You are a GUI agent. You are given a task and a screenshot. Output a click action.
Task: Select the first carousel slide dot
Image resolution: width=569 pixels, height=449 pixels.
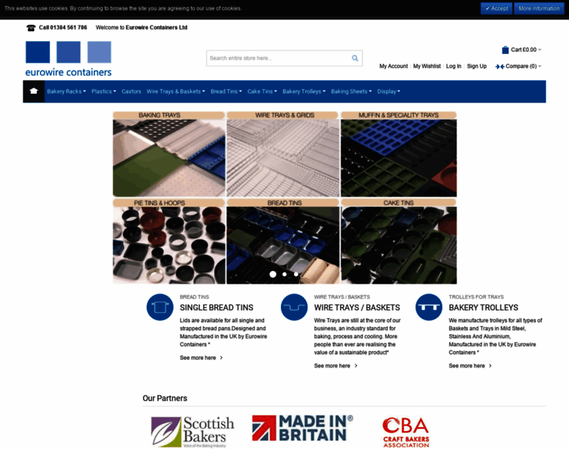(x=273, y=274)
